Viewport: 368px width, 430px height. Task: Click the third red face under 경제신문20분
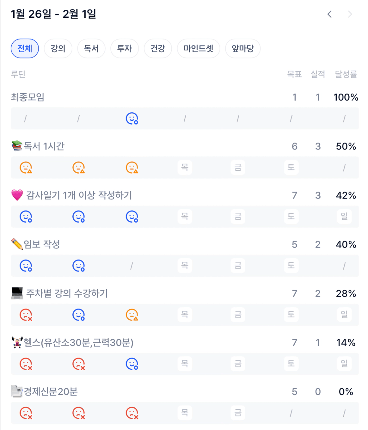[132, 413]
